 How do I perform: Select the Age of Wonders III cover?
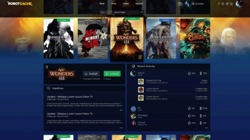(127, 39)
